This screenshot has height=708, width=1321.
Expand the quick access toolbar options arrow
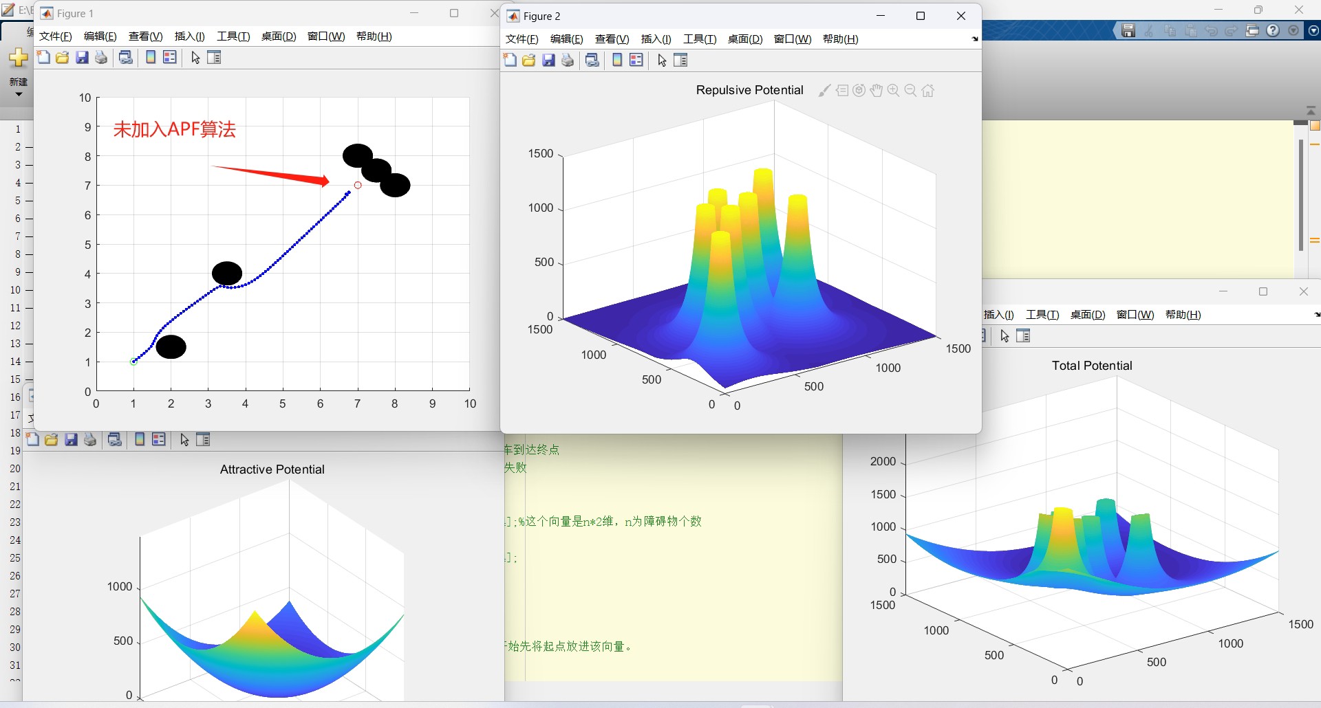(1293, 31)
